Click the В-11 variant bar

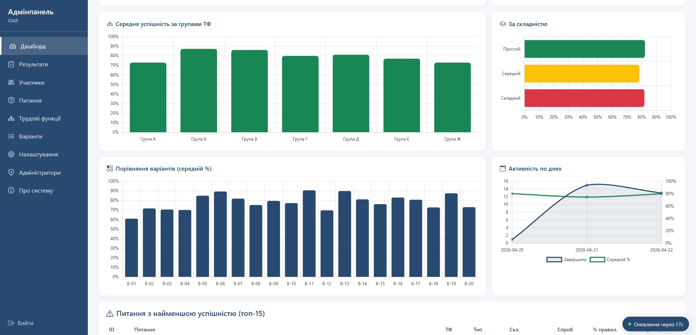[x=309, y=234]
